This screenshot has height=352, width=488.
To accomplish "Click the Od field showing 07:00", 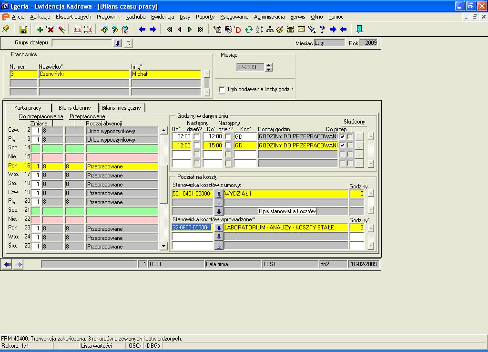I will 182,136.
